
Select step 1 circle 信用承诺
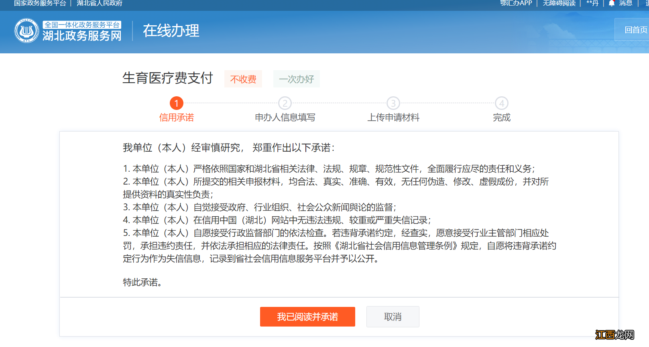coord(177,103)
